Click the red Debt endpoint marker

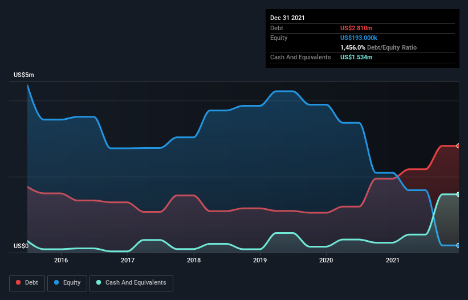[458, 146]
